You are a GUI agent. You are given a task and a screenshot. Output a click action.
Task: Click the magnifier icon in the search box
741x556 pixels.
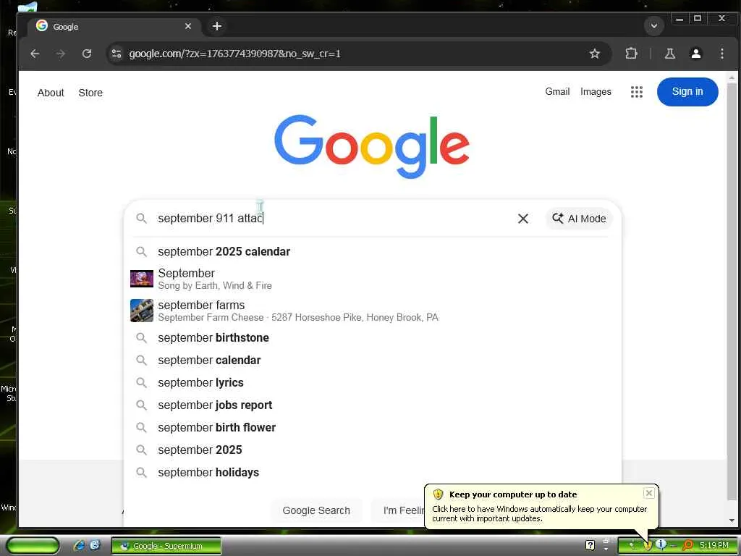141,219
